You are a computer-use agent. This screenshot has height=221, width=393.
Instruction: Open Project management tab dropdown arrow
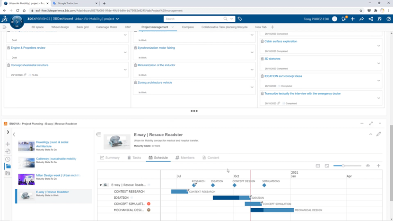pos(173,27)
